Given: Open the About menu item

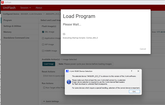Looking at the screenshot, I should (x=39, y=8).
